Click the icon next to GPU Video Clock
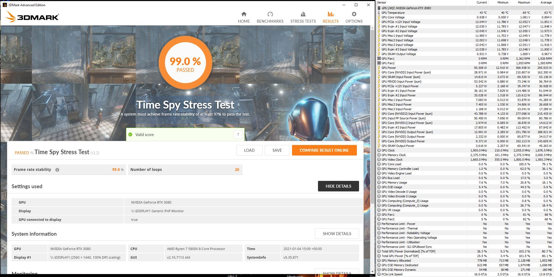554x277 pixels. [379, 160]
